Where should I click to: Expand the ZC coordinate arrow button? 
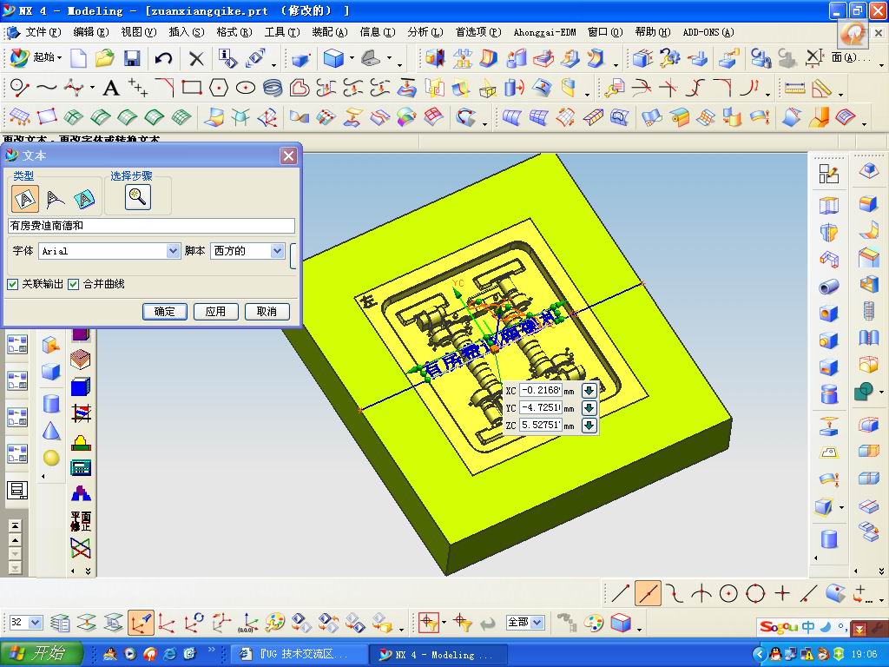click(589, 426)
